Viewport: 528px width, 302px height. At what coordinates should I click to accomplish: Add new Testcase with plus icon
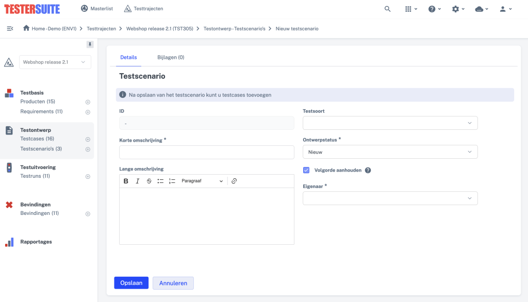[x=88, y=139]
